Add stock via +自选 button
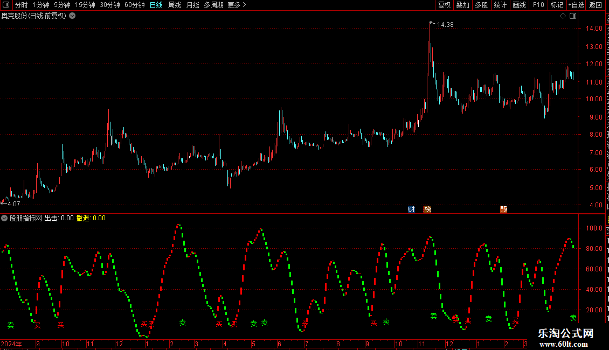Screen dimensions: 609x350 (576, 5)
